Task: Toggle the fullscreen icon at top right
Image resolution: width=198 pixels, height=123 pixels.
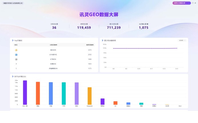Action: pos(193,3)
